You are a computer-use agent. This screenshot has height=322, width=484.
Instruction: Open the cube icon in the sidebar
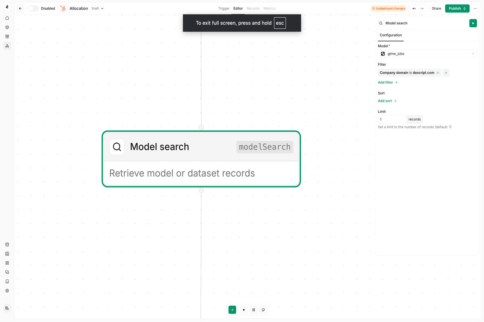click(7, 27)
